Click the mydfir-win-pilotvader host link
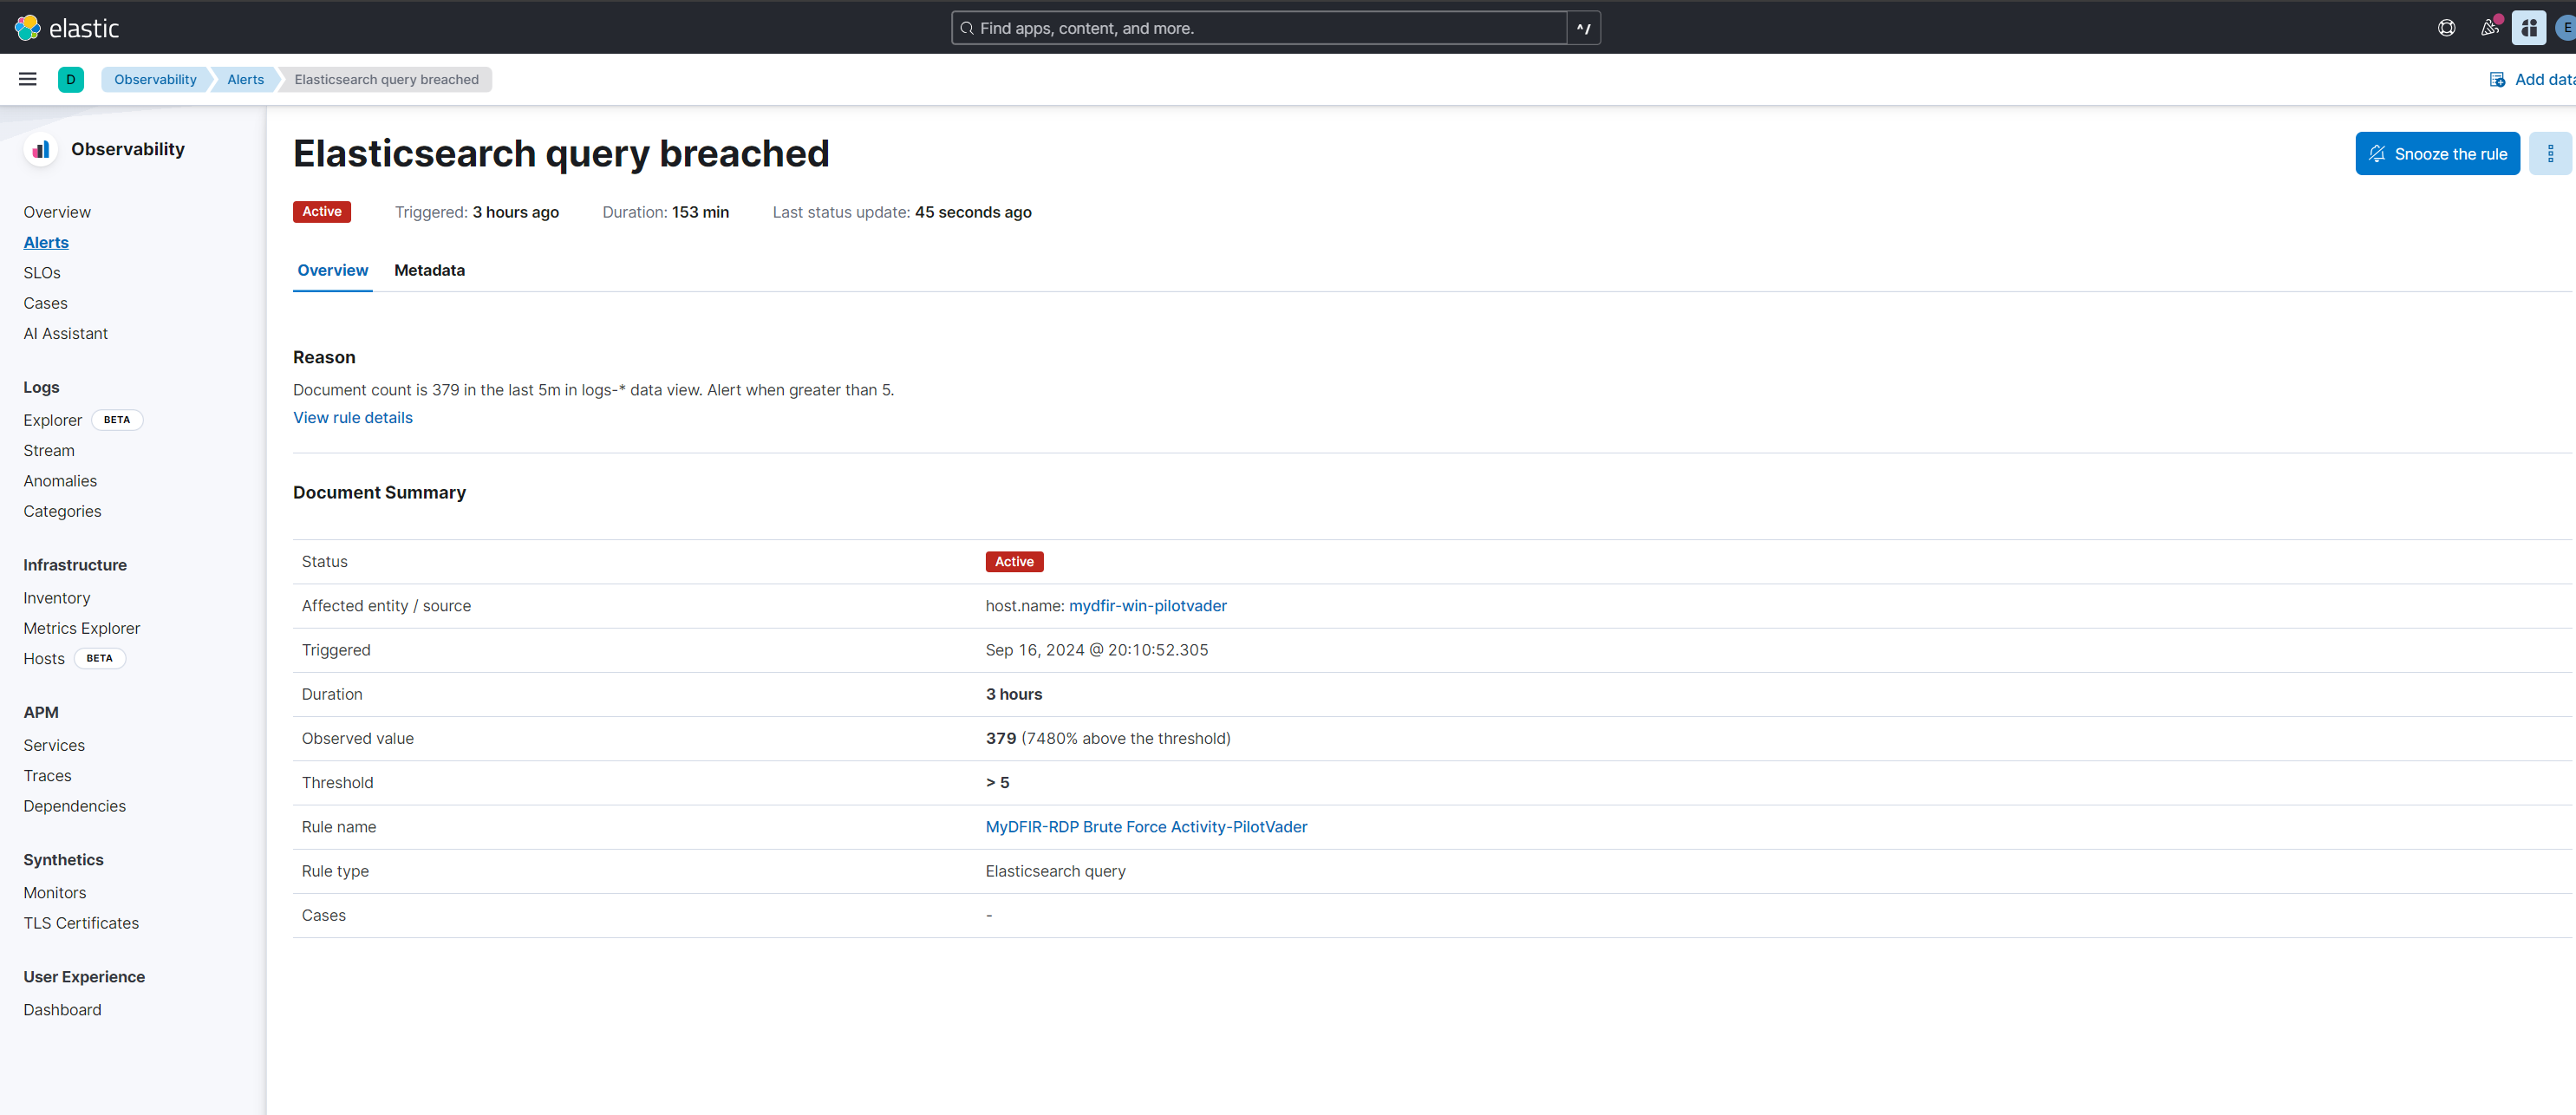The image size is (2576, 1115). [1147, 605]
